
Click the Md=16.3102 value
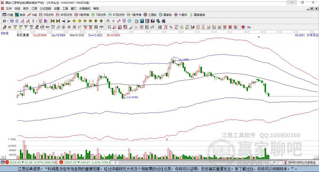(x=77, y=35)
